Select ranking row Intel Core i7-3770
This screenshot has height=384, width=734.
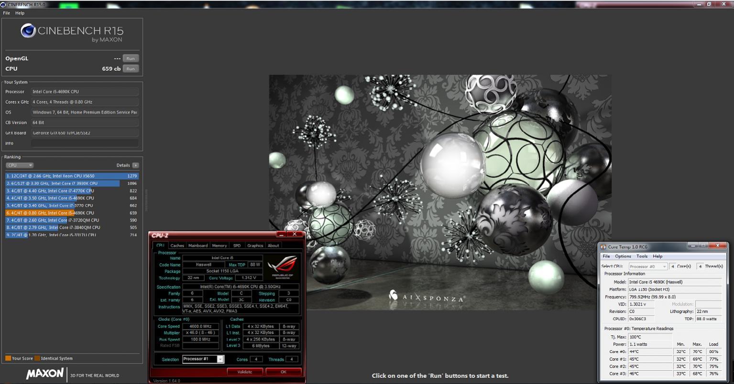[x=72, y=205]
